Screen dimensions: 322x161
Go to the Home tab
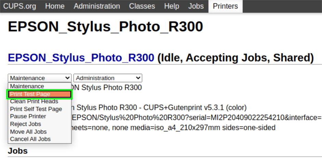point(55,6)
